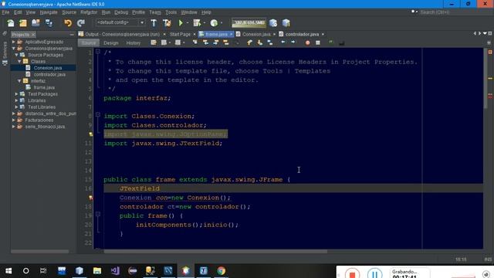Click the New Project toolbar icon
494x278 pixels.
tap(23, 23)
